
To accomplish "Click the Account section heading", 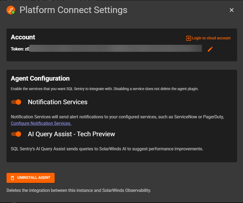I will 23,37.
